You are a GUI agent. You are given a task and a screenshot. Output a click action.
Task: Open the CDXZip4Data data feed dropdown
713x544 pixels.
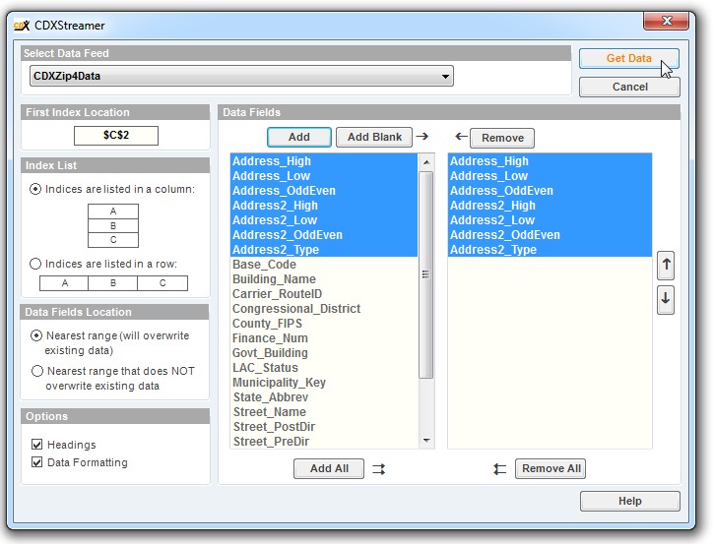[x=446, y=76]
